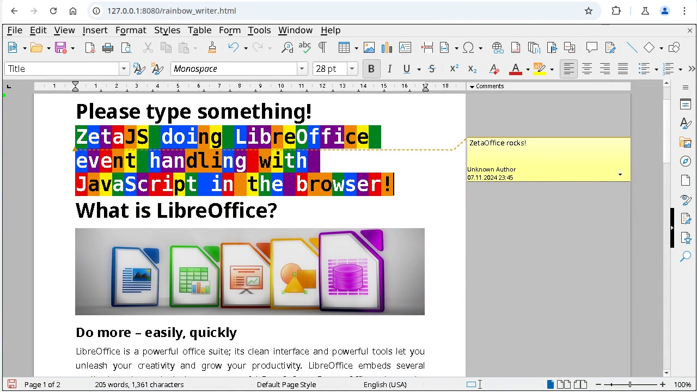
Task: Click the Open folder icon
Action: click(36, 48)
